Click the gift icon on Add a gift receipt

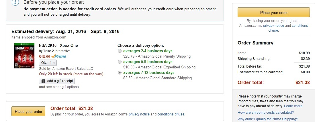[43, 81]
